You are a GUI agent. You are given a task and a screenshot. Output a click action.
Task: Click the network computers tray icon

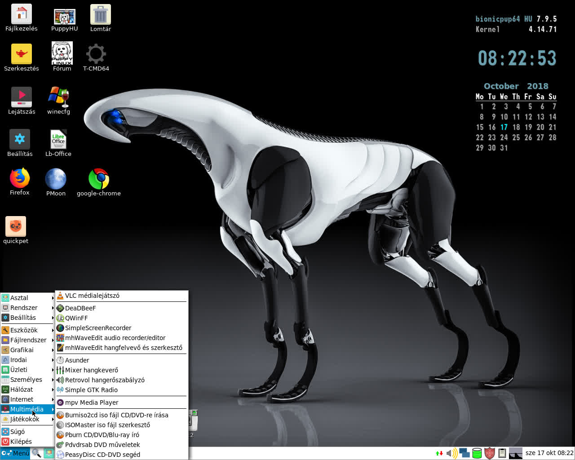pos(464,453)
